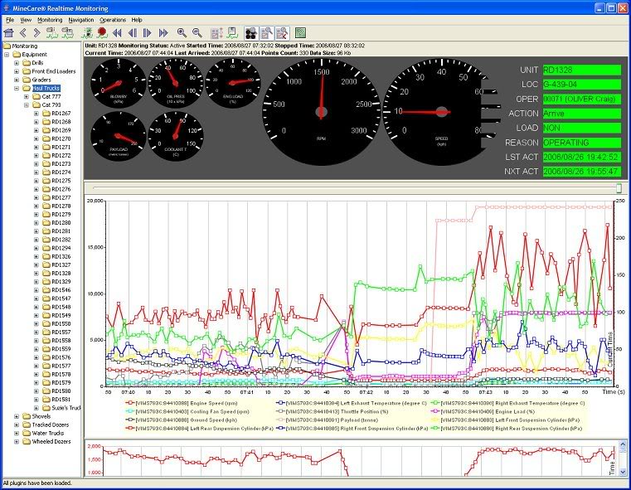Open the Operations menu
Image resolution: width=631 pixels, height=490 pixels.
point(113,19)
